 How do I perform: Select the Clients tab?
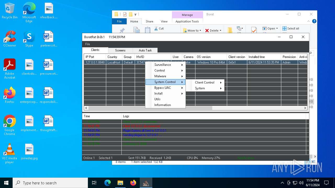click(x=95, y=50)
